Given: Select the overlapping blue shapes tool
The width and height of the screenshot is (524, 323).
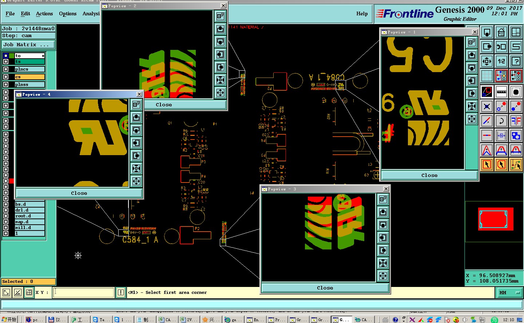Looking at the screenshot, I should (516, 135).
